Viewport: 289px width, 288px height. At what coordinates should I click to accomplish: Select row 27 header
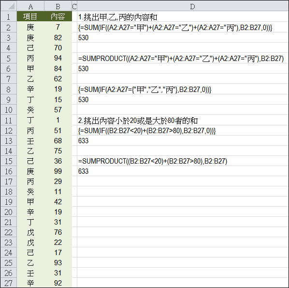click(9, 283)
